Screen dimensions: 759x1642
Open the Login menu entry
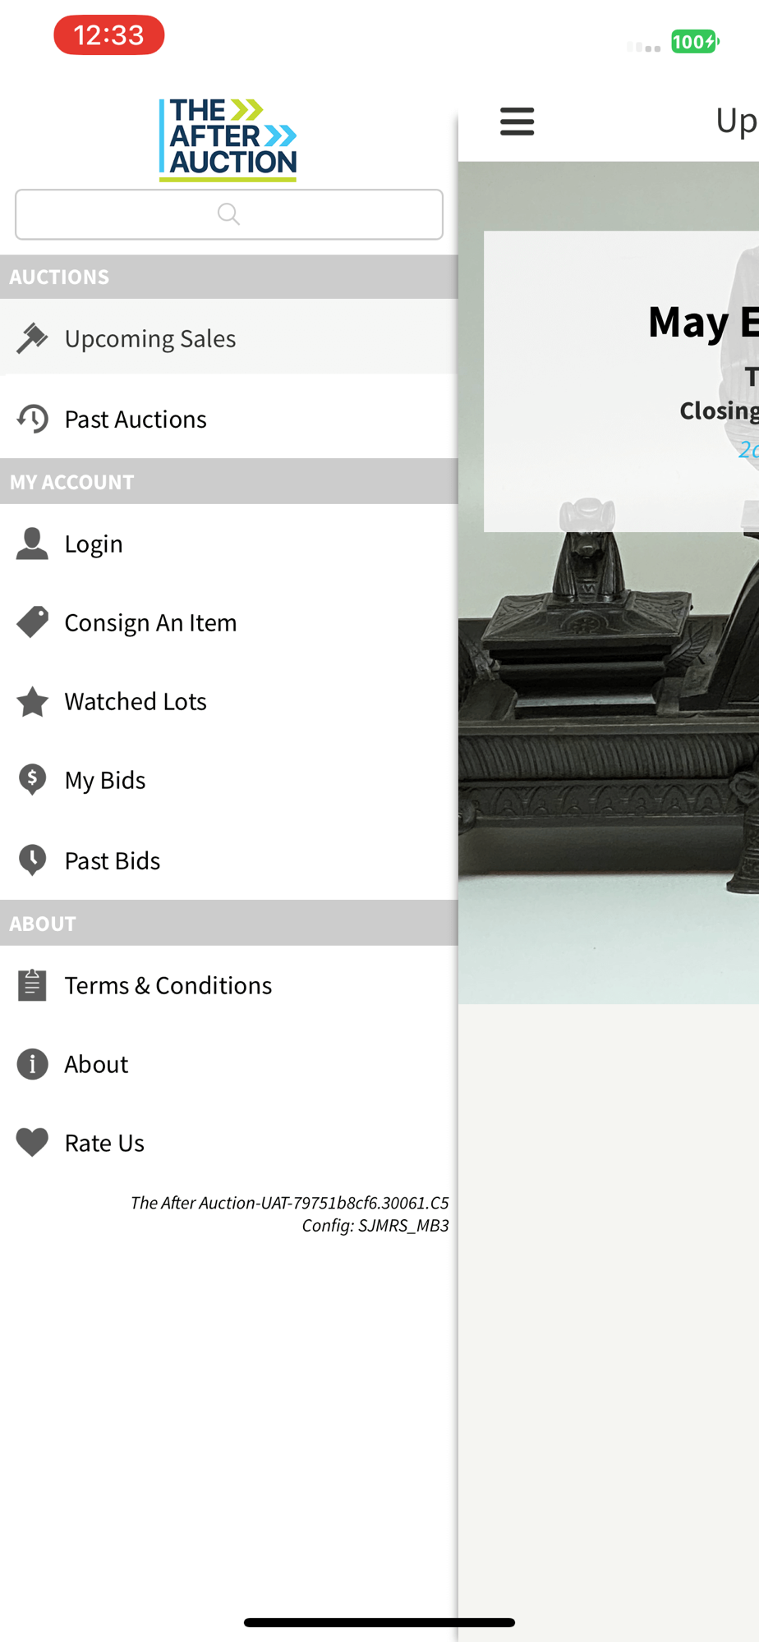[x=228, y=544]
